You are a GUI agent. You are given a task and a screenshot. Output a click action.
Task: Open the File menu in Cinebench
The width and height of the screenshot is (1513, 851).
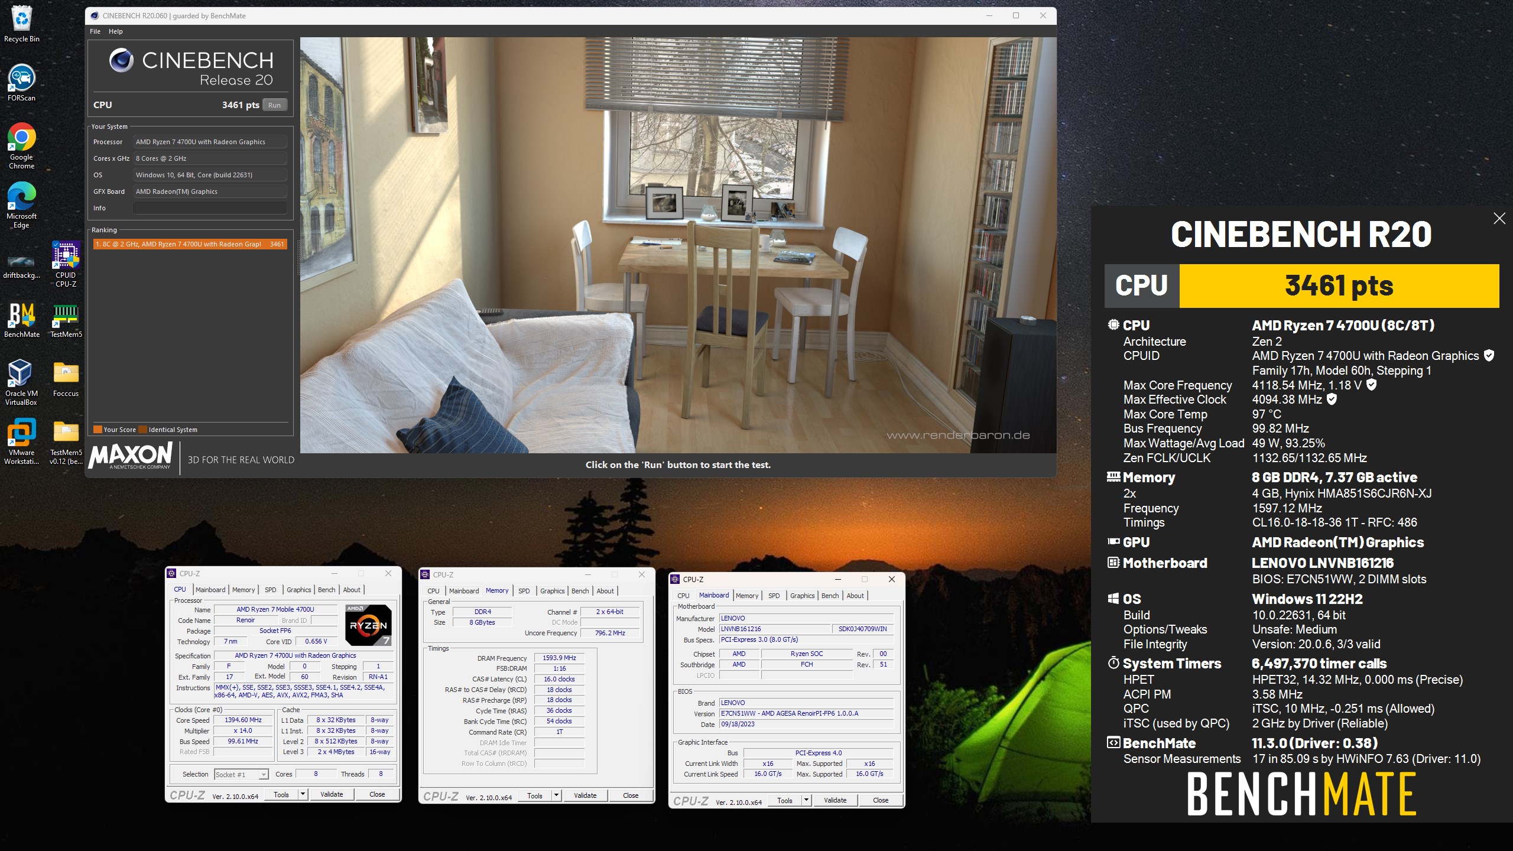point(95,31)
